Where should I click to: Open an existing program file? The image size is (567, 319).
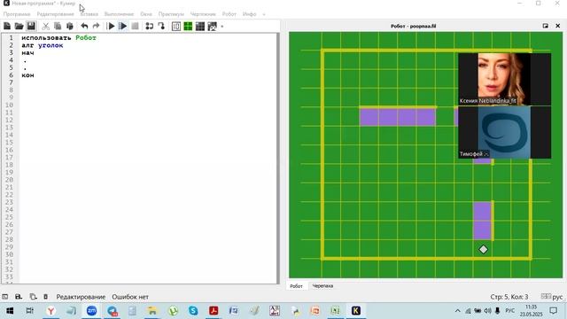pos(19,26)
